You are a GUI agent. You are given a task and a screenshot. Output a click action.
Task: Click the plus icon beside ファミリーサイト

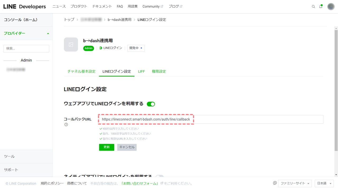[275, 183]
